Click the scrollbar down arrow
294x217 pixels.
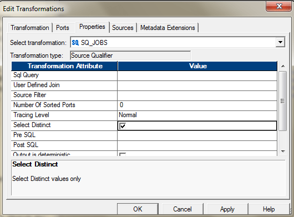click(x=283, y=152)
